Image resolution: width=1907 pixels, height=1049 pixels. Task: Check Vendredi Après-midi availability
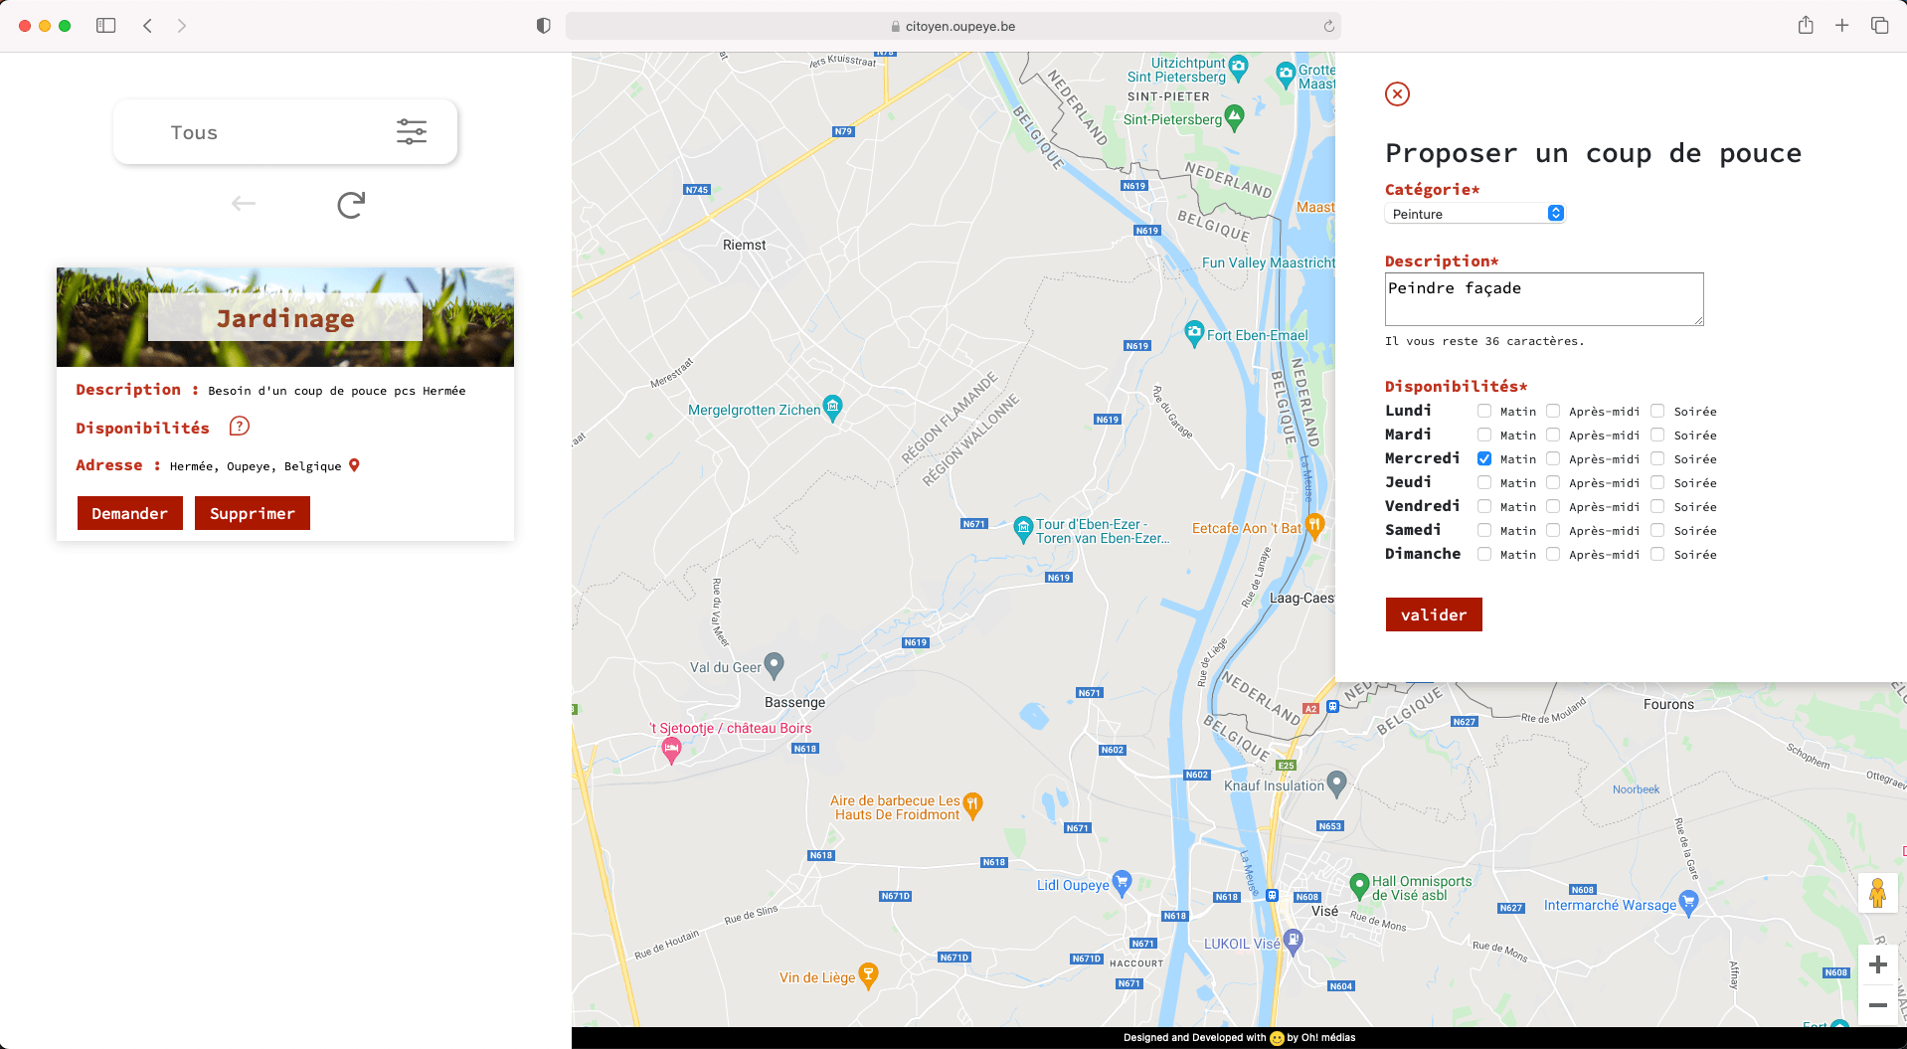1553,506
